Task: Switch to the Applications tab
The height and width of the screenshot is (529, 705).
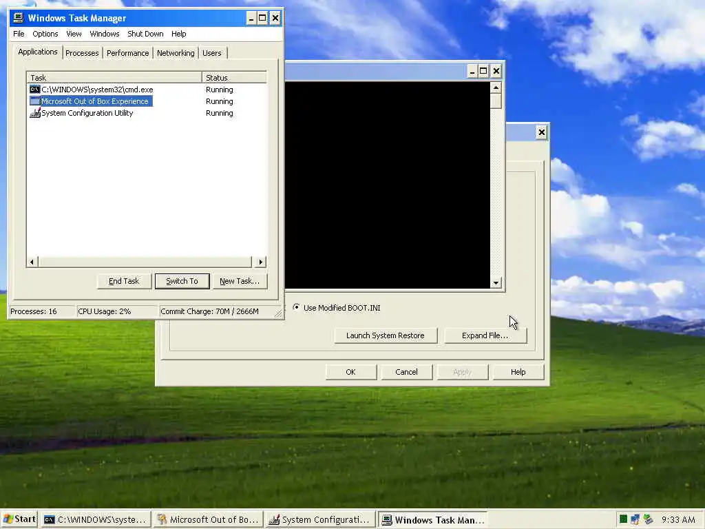Action: click(38, 52)
